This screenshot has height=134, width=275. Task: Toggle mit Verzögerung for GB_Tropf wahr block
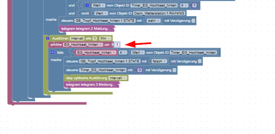tap(193, 21)
